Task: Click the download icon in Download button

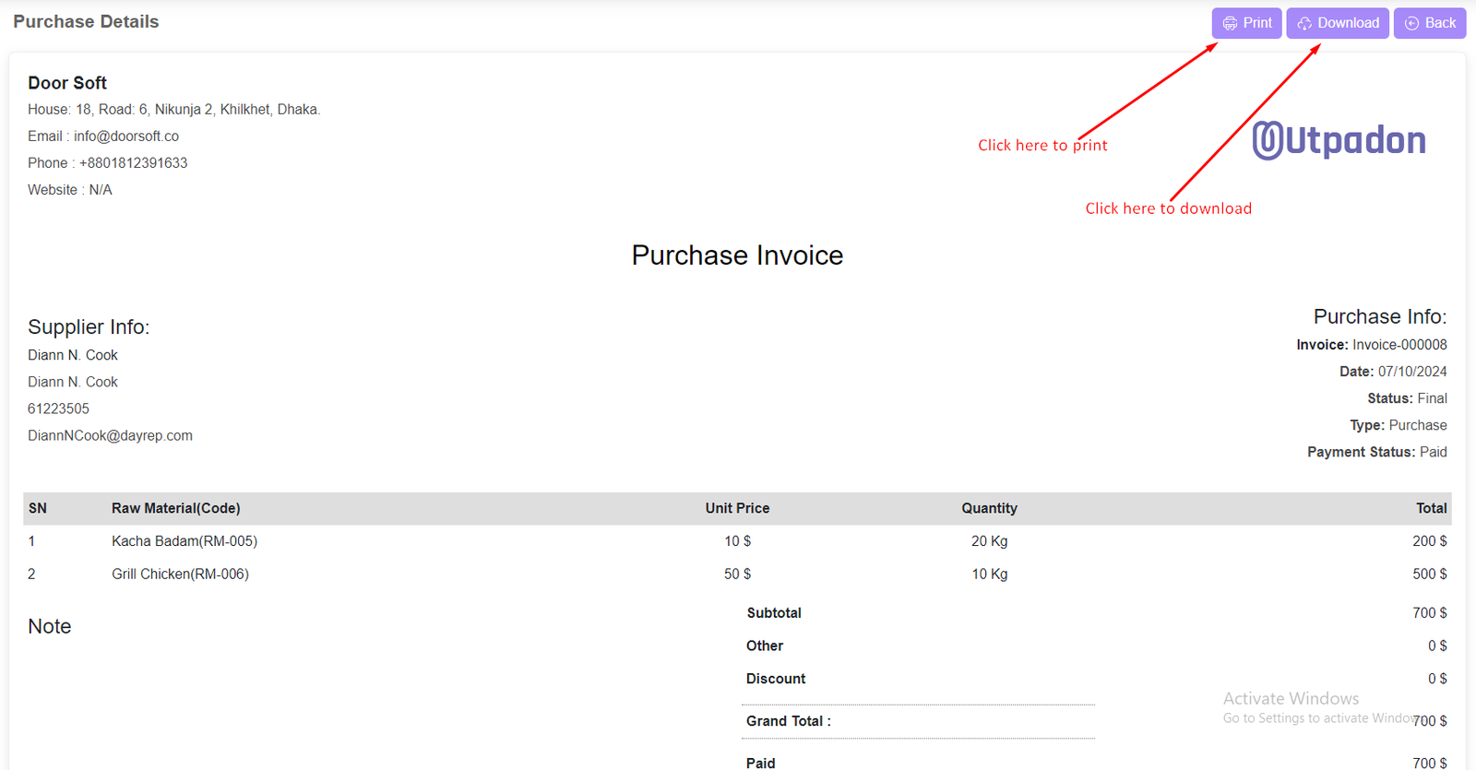Action: click(x=1304, y=23)
